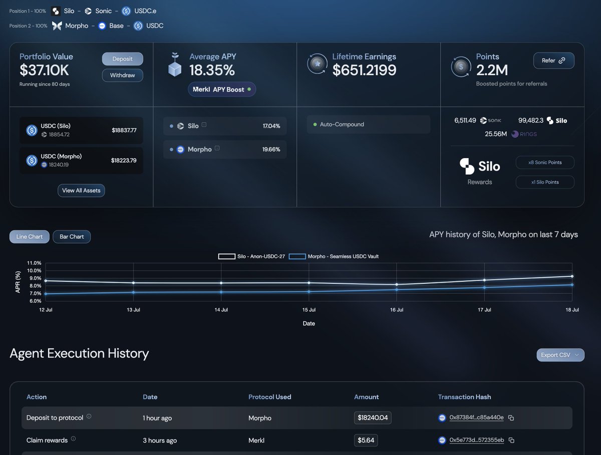Toggle the Merkl APY Boost pill
The height and width of the screenshot is (455, 601).
221,90
